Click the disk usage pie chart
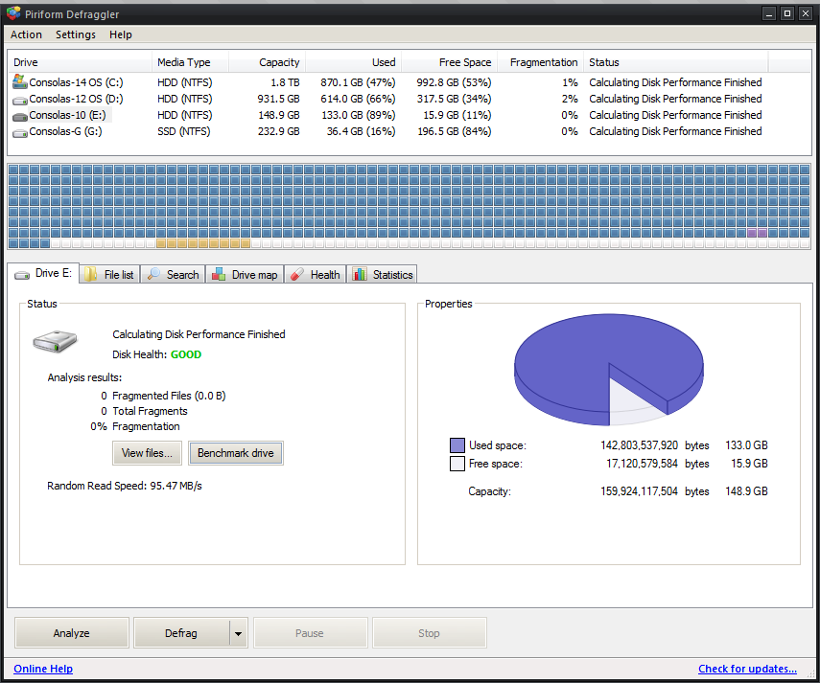 [609, 369]
